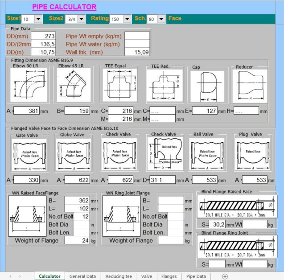284x280 pixels.
Task: Click Blind Flange Raised Face S value 30,2
Action: pyautogui.click(x=217, y=224)
